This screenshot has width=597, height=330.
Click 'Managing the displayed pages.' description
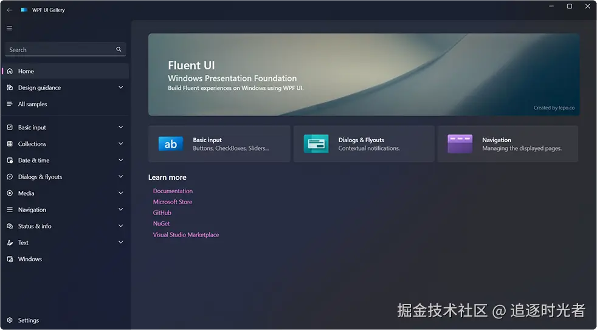tap(522, 148)
